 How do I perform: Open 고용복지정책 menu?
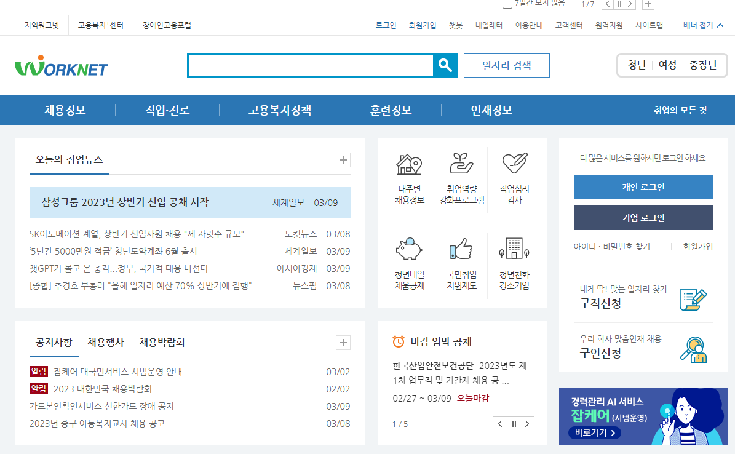pyautogui.click(x=280, y=110)
